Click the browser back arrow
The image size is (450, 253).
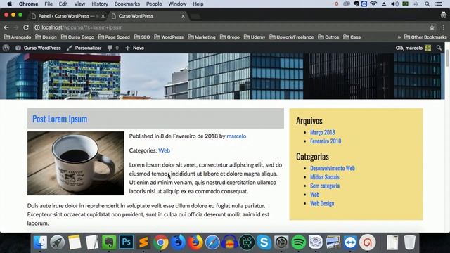tap(6, 27)
